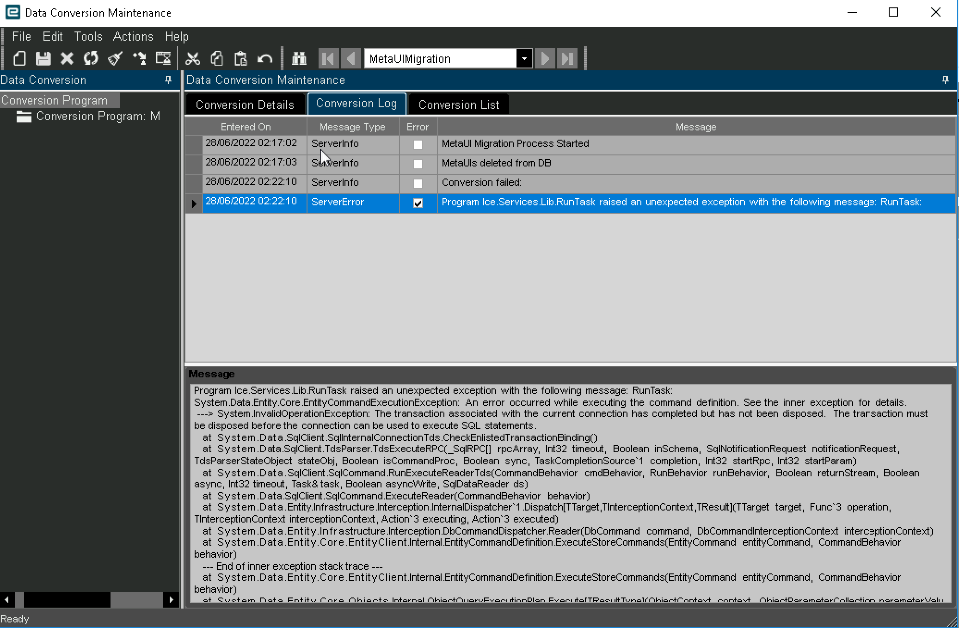The width and height of the screenshot is (959, 628).
Task: Pin the Data Conversion side panel
Action: (x=167, y=80)
